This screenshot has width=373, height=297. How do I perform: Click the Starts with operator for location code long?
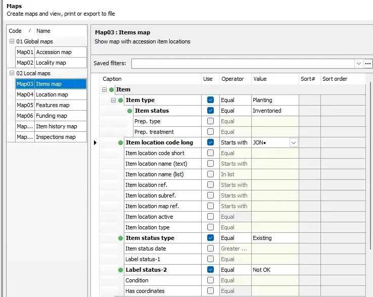[235, 142]
